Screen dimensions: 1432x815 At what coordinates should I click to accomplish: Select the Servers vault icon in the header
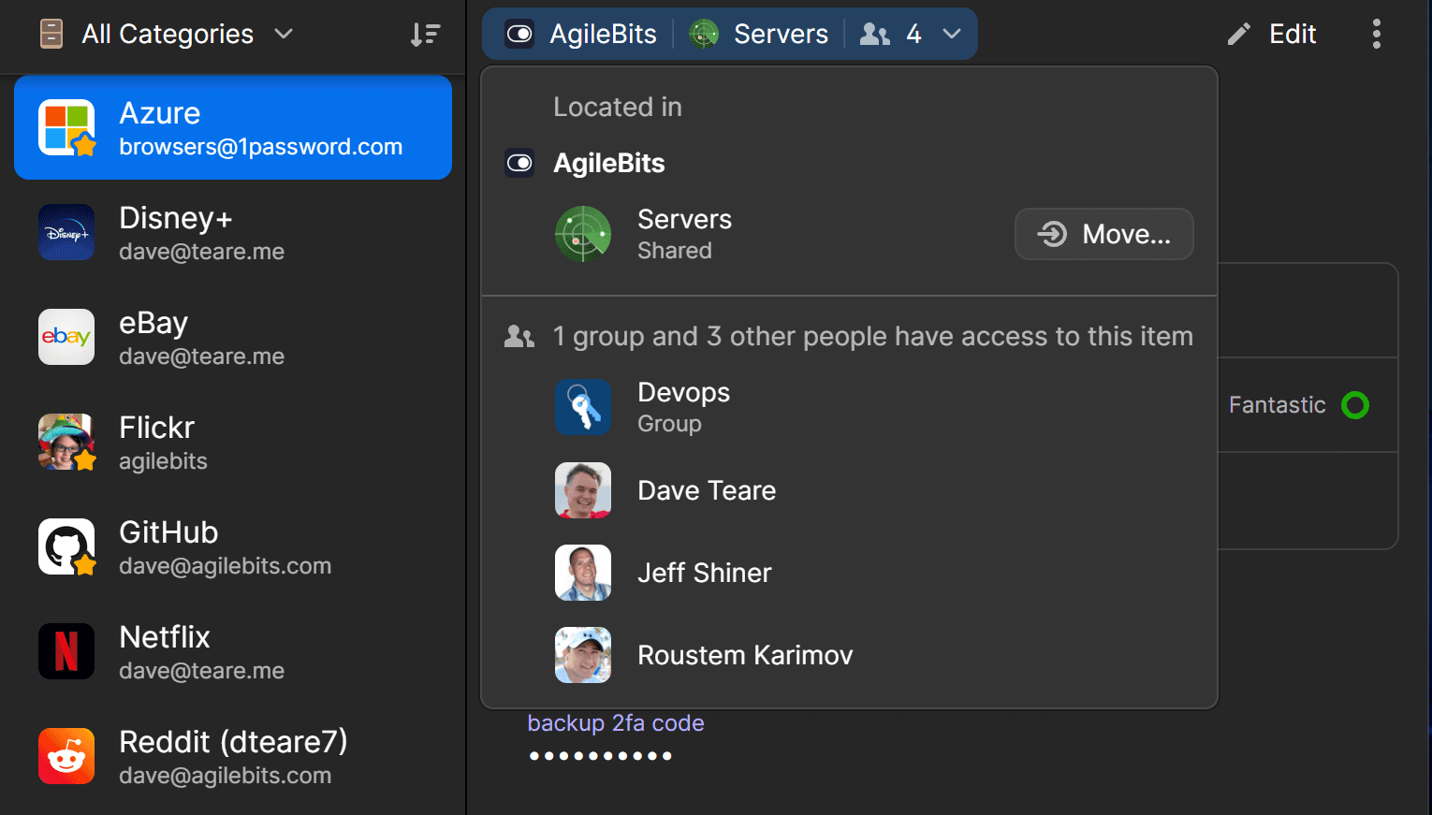pos(702,33)
